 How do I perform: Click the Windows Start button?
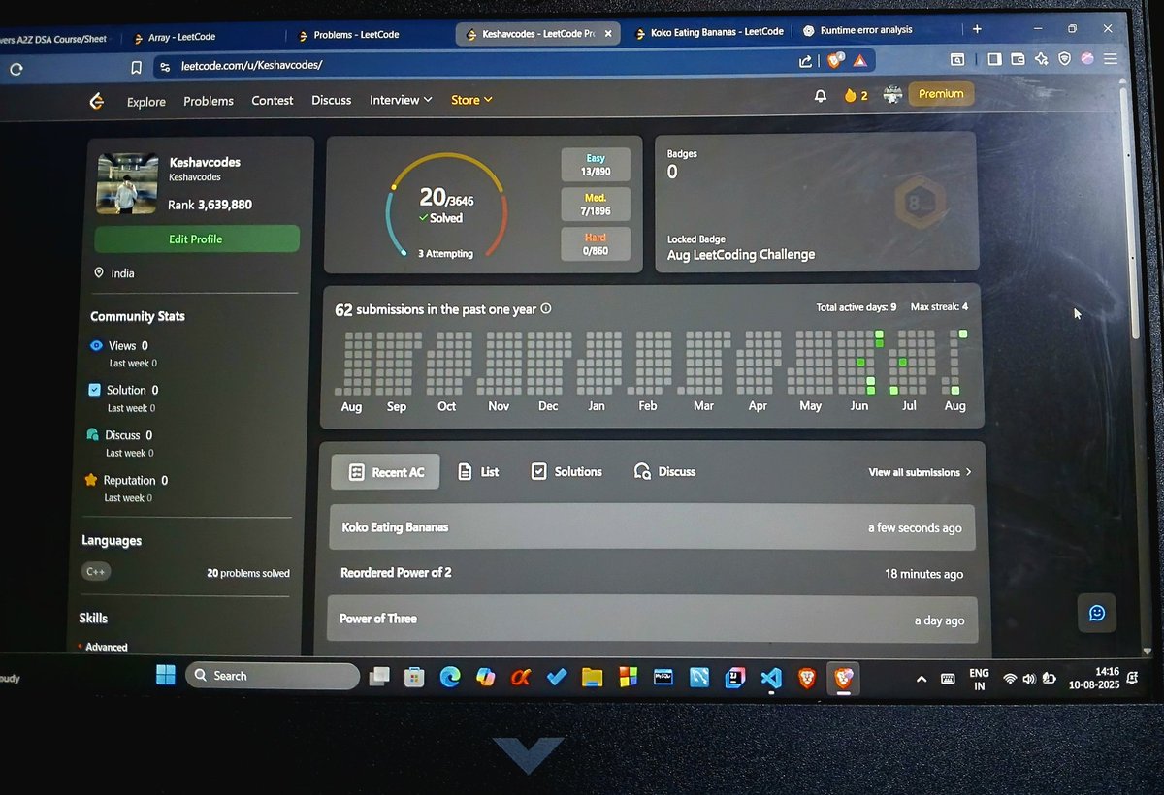pyautogui.click(x=166, y=674)
